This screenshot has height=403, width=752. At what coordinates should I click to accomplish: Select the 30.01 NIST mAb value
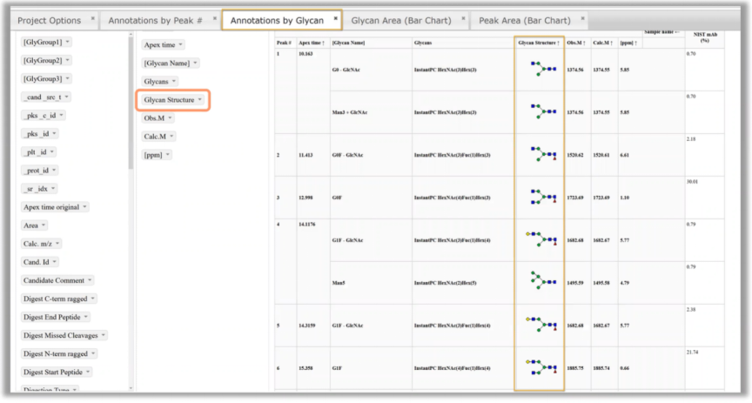(692, 182)
